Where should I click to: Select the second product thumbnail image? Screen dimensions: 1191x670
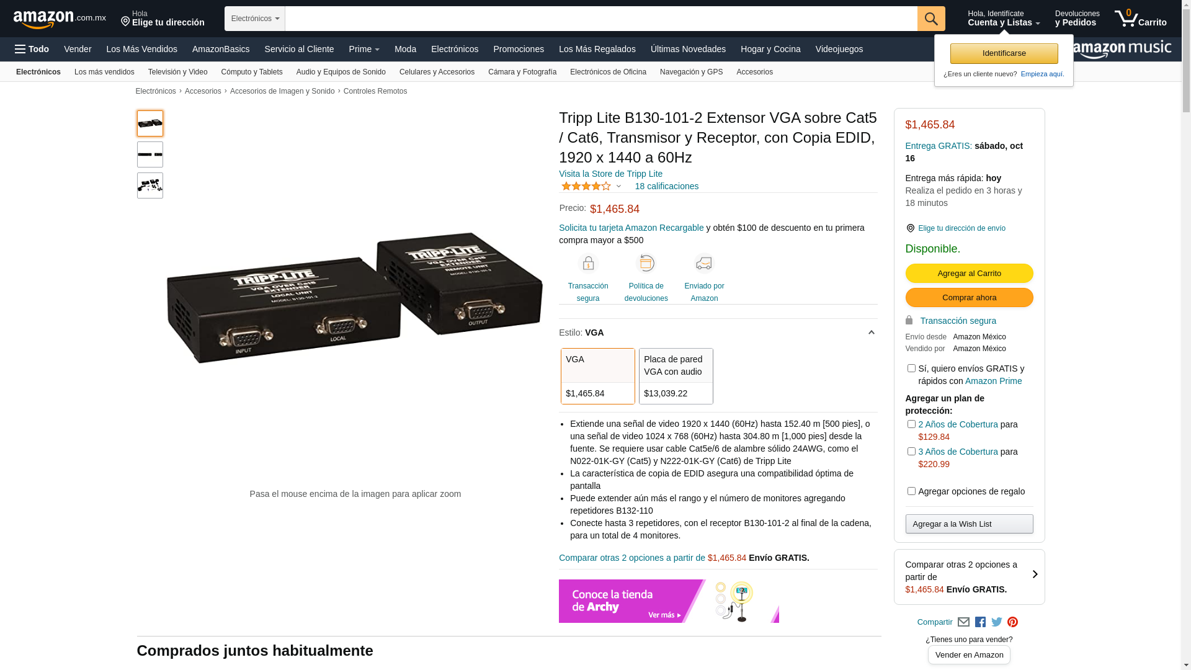click(x=150, y=154)
